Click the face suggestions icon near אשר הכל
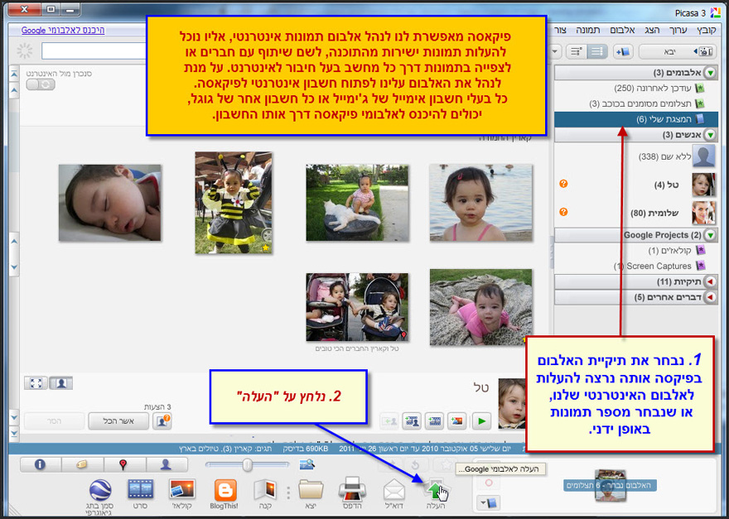The height and width of the screenshot is (519, 729). tap(162, 421)
